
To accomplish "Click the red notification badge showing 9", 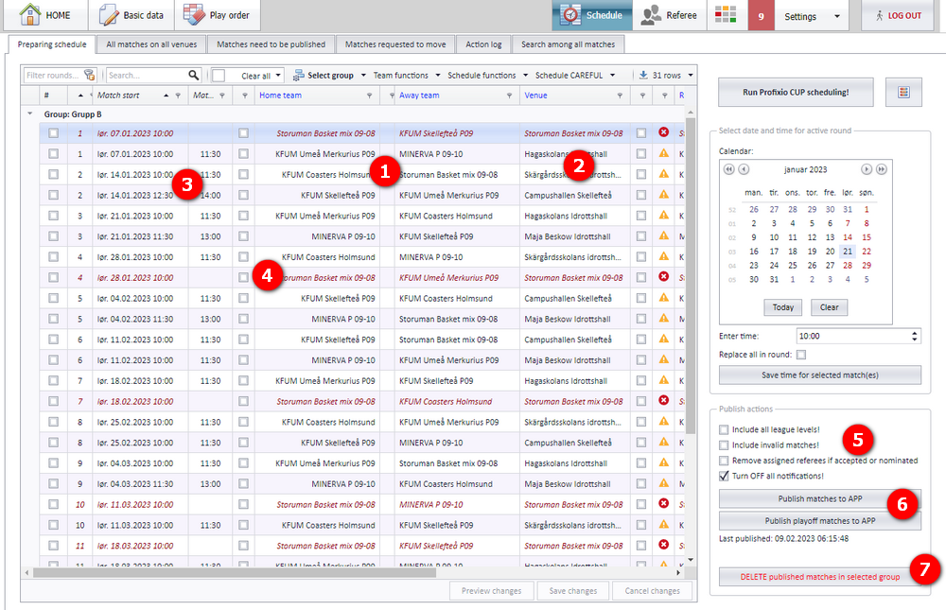I will [761, 16].
